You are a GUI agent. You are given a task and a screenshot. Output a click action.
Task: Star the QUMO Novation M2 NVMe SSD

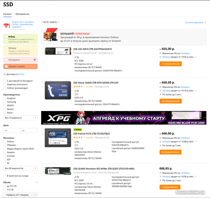[43, 173]
